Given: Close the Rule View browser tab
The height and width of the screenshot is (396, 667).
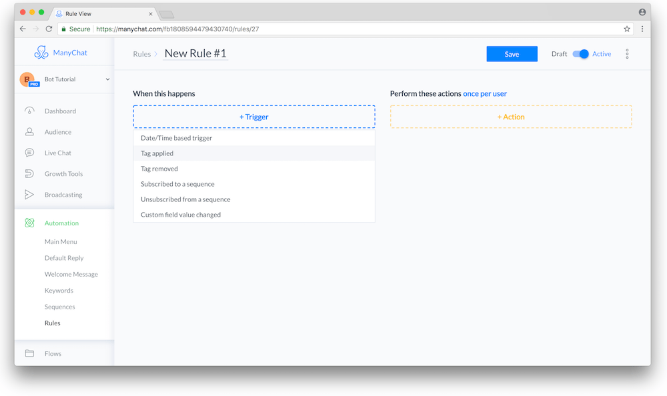Looking at the screenshot, I should [x=151, y=13].
